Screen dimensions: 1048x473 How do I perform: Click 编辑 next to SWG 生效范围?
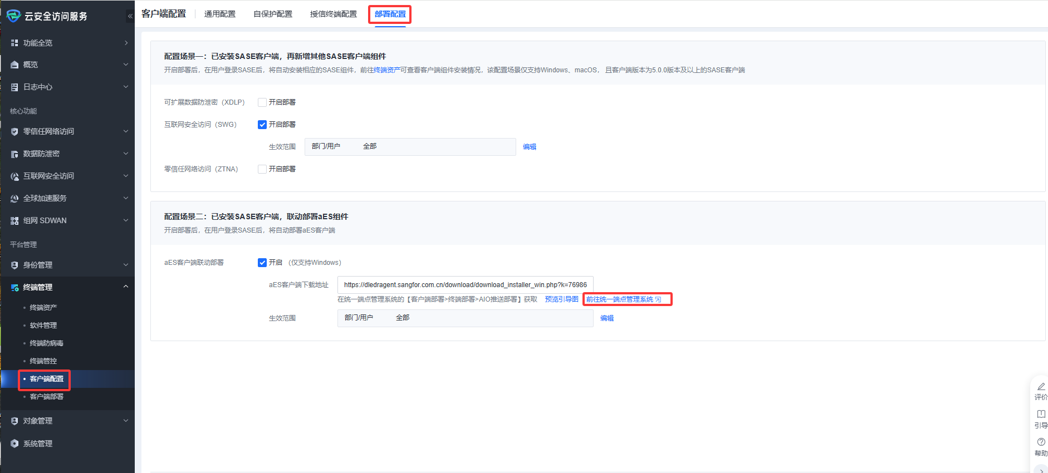point(530,147)
